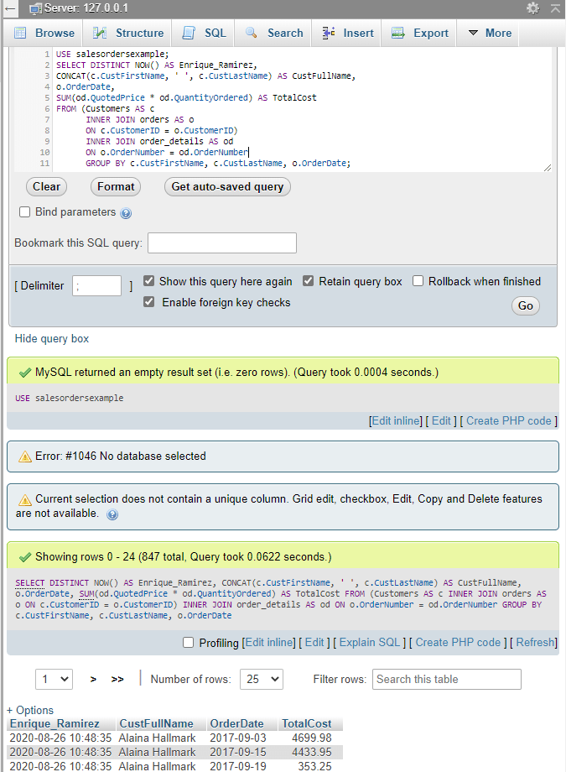This screenshot has width=566, height=772.
Task: Go to the Export tab
Action: [x=420, y=33]
